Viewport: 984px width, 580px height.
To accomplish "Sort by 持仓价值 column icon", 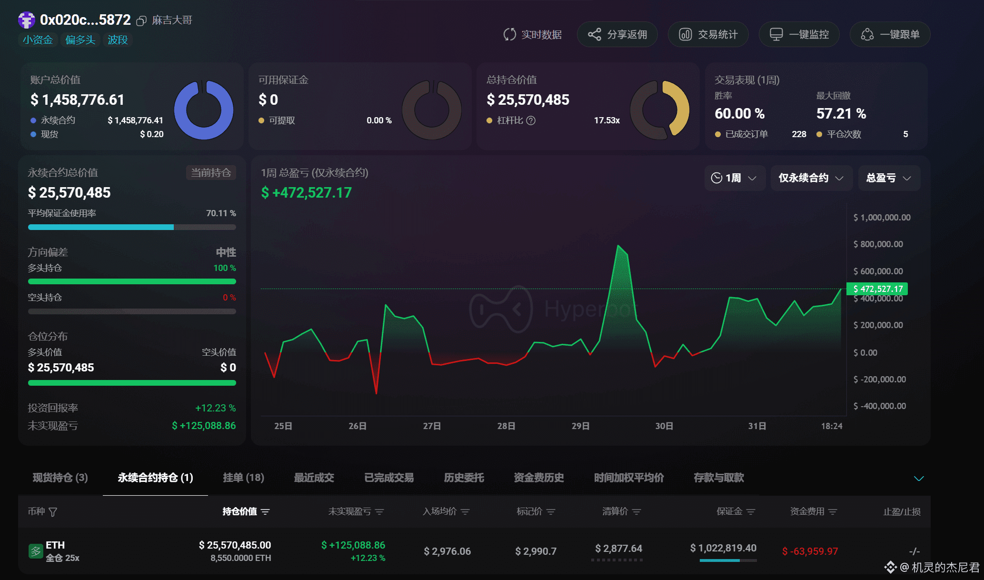I will pos(266,512).
